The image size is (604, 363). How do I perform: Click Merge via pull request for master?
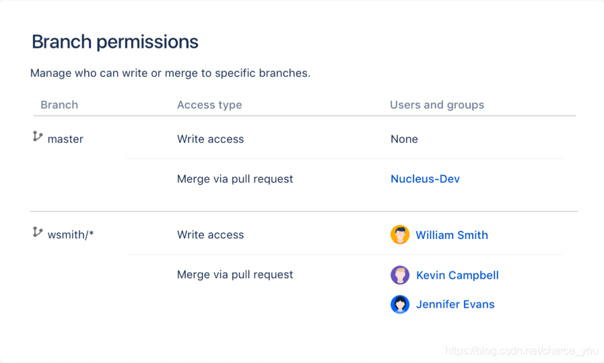[x=235, y=178]
